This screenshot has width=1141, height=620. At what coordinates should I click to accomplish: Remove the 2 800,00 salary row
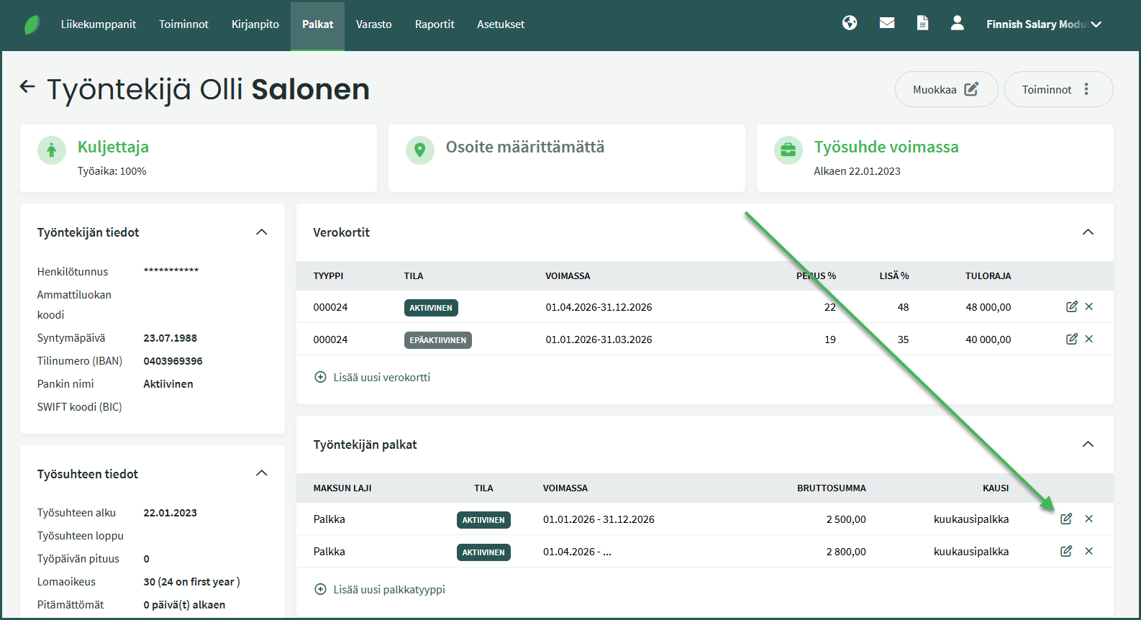coord(1089,552)
